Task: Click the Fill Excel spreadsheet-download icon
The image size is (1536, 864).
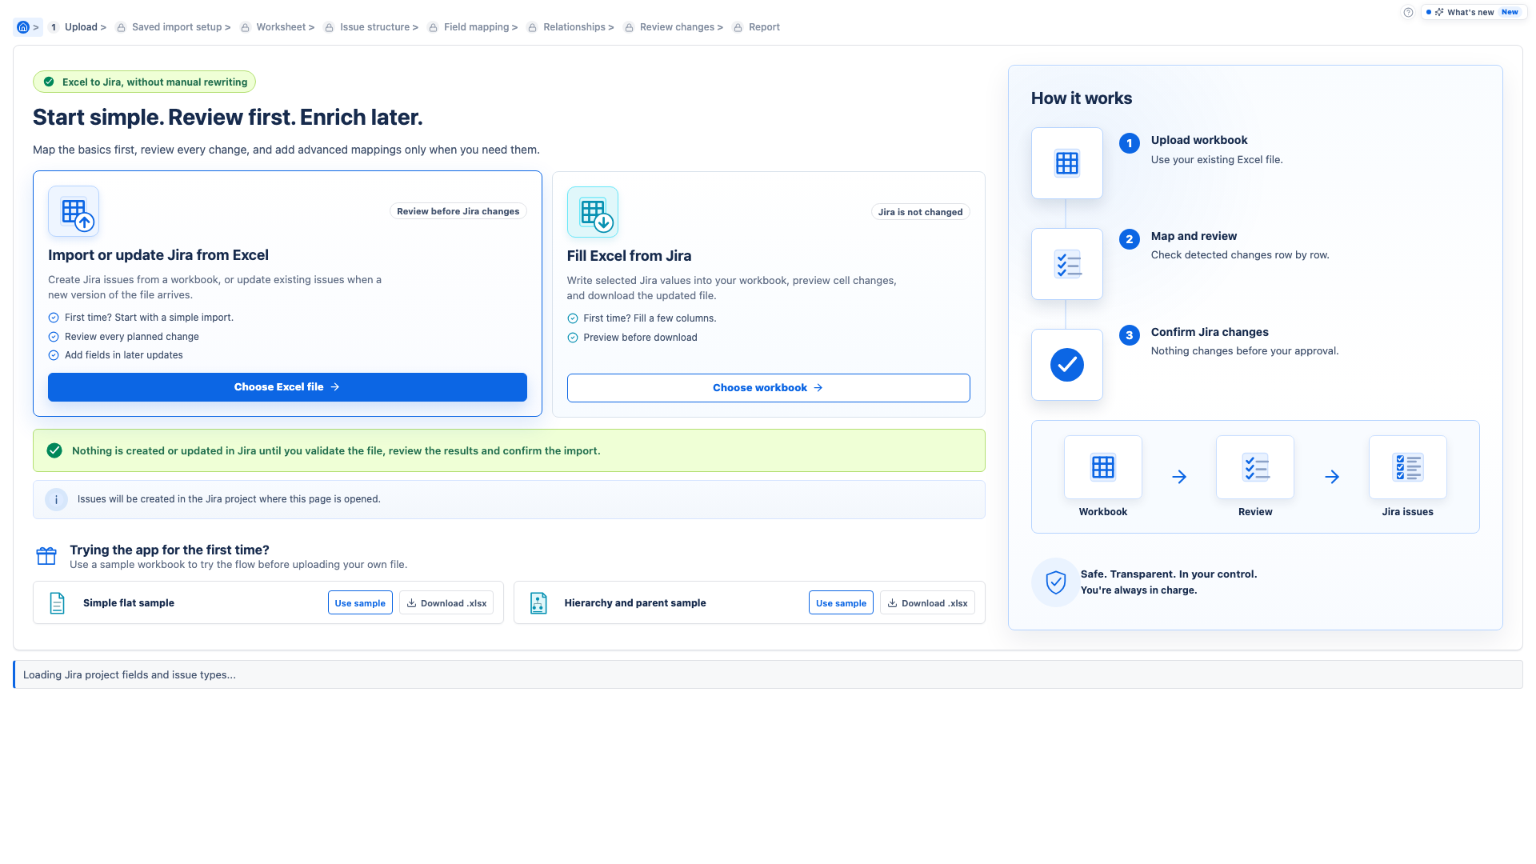Action: (x=593, y=212)
